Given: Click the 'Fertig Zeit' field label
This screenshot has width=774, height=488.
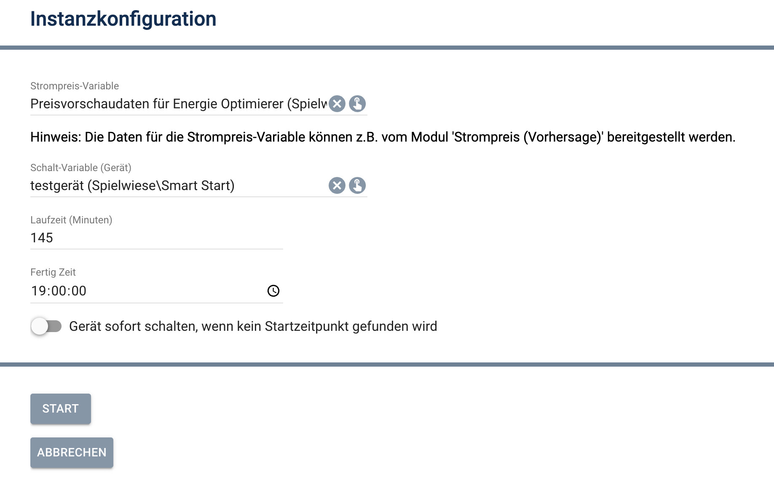Looking at the screenshot, I should [53, 272].
